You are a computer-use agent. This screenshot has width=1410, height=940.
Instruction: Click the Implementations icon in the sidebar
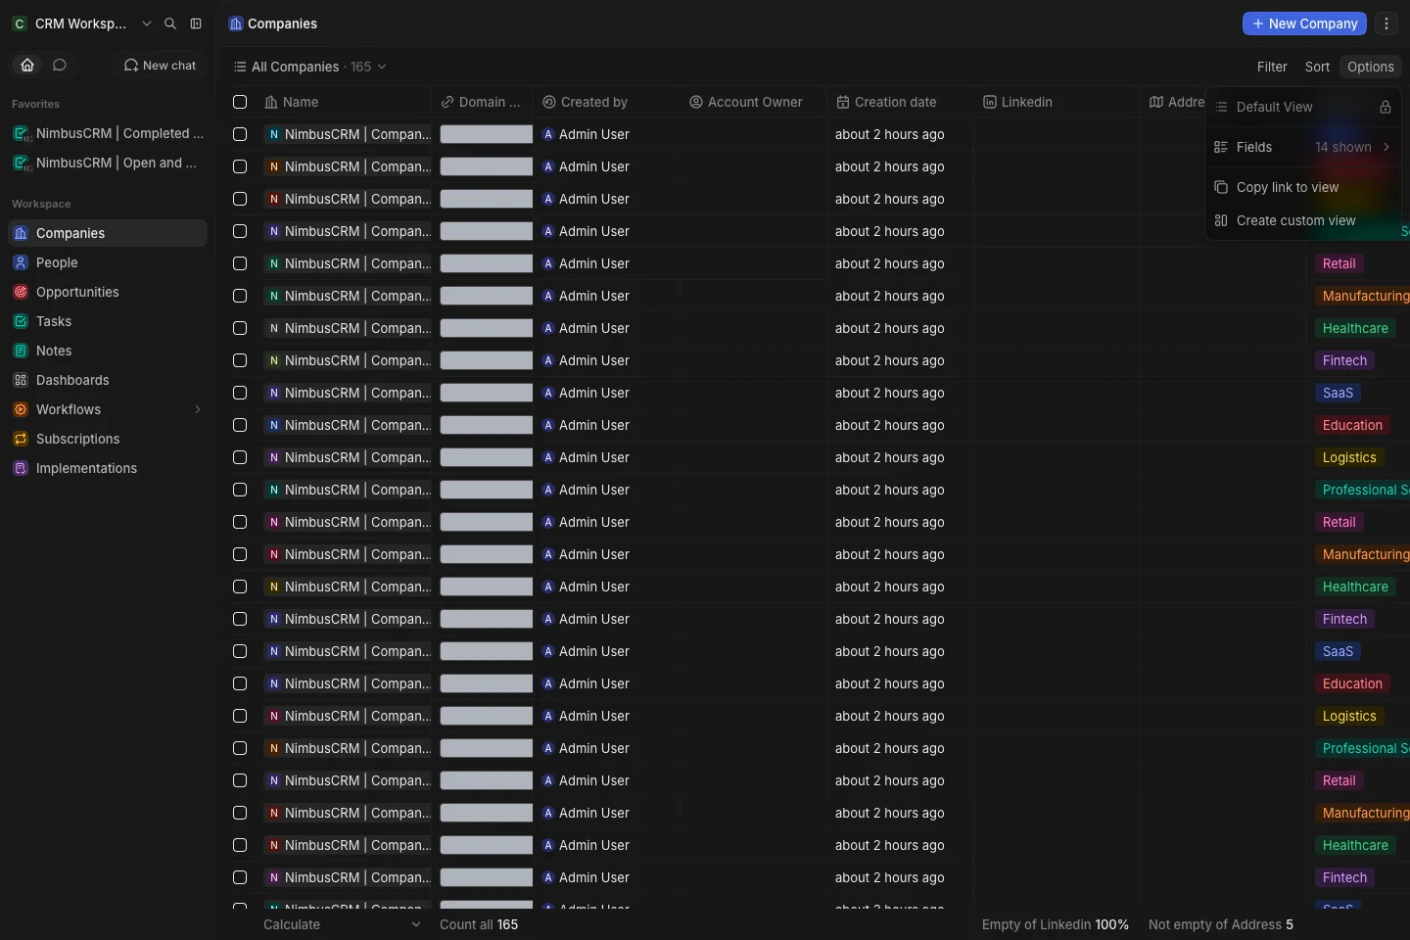[x=21, y=468]
